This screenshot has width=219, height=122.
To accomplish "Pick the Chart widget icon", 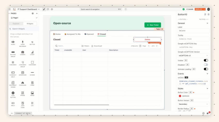I will click(x=32, y=52).
